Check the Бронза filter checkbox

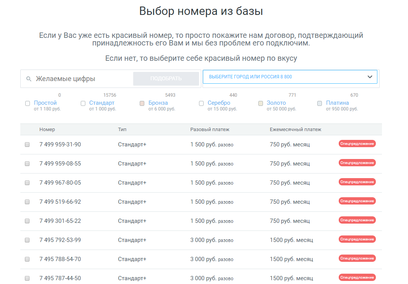pos(142,103)
